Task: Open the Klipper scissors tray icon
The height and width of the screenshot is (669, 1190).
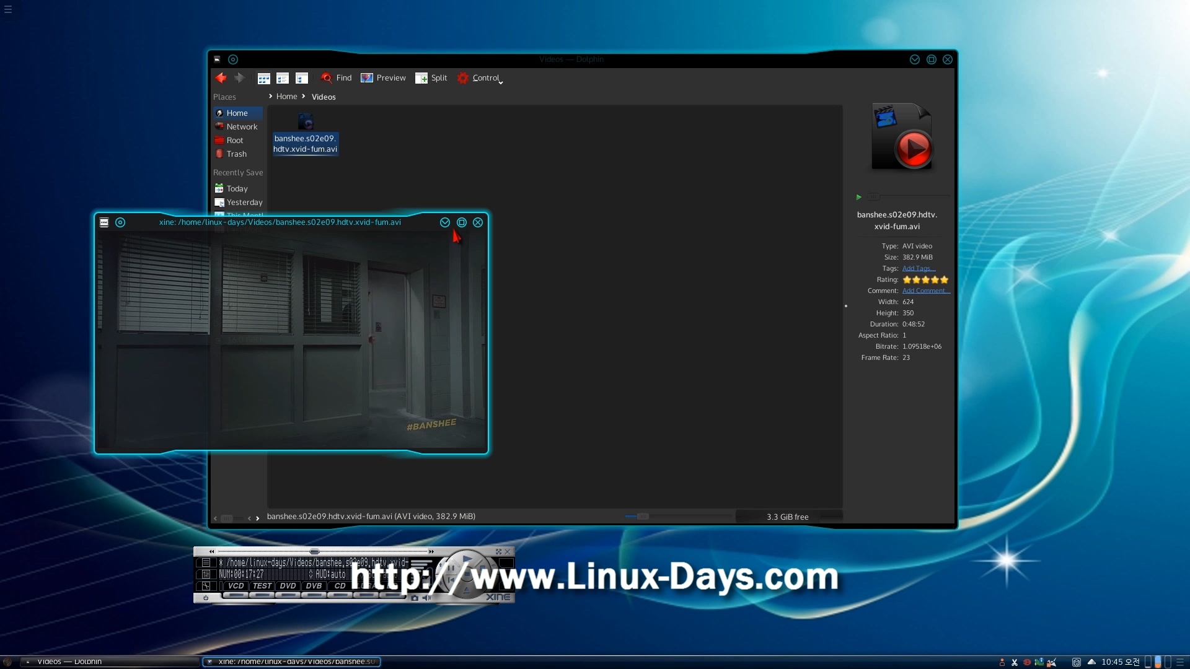Action: tap(1015, 662)
